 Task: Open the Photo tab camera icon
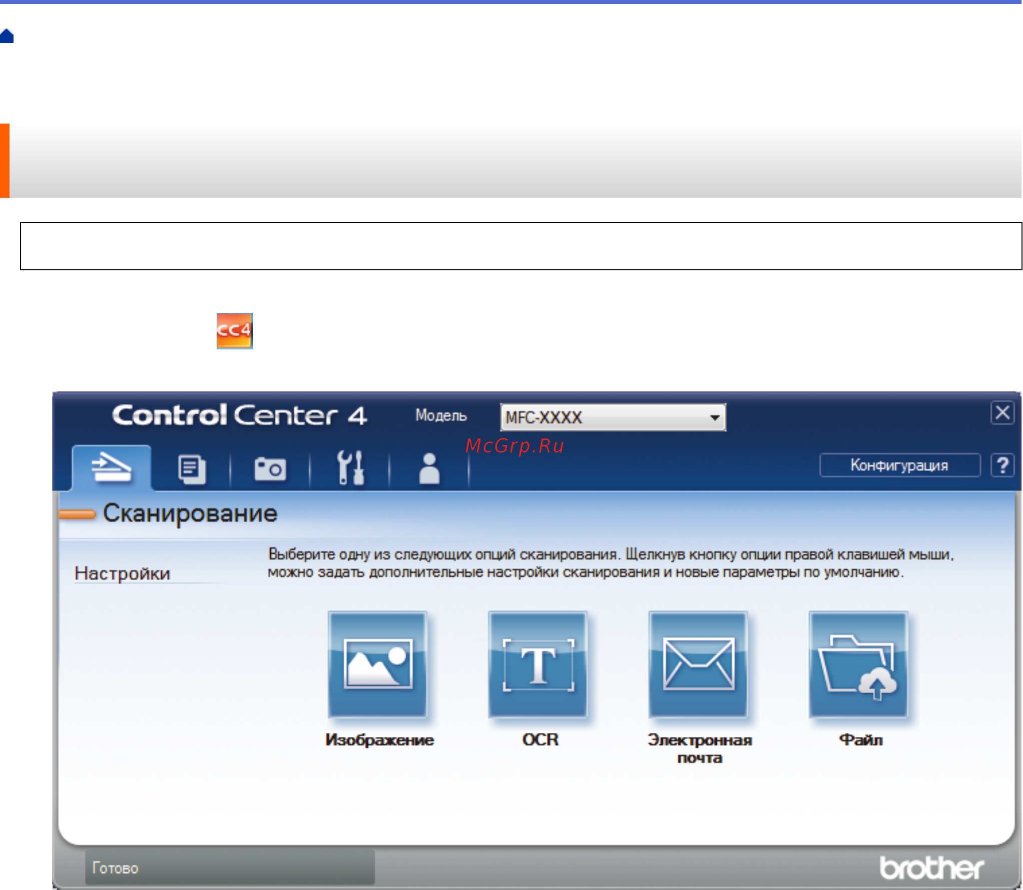269,468
